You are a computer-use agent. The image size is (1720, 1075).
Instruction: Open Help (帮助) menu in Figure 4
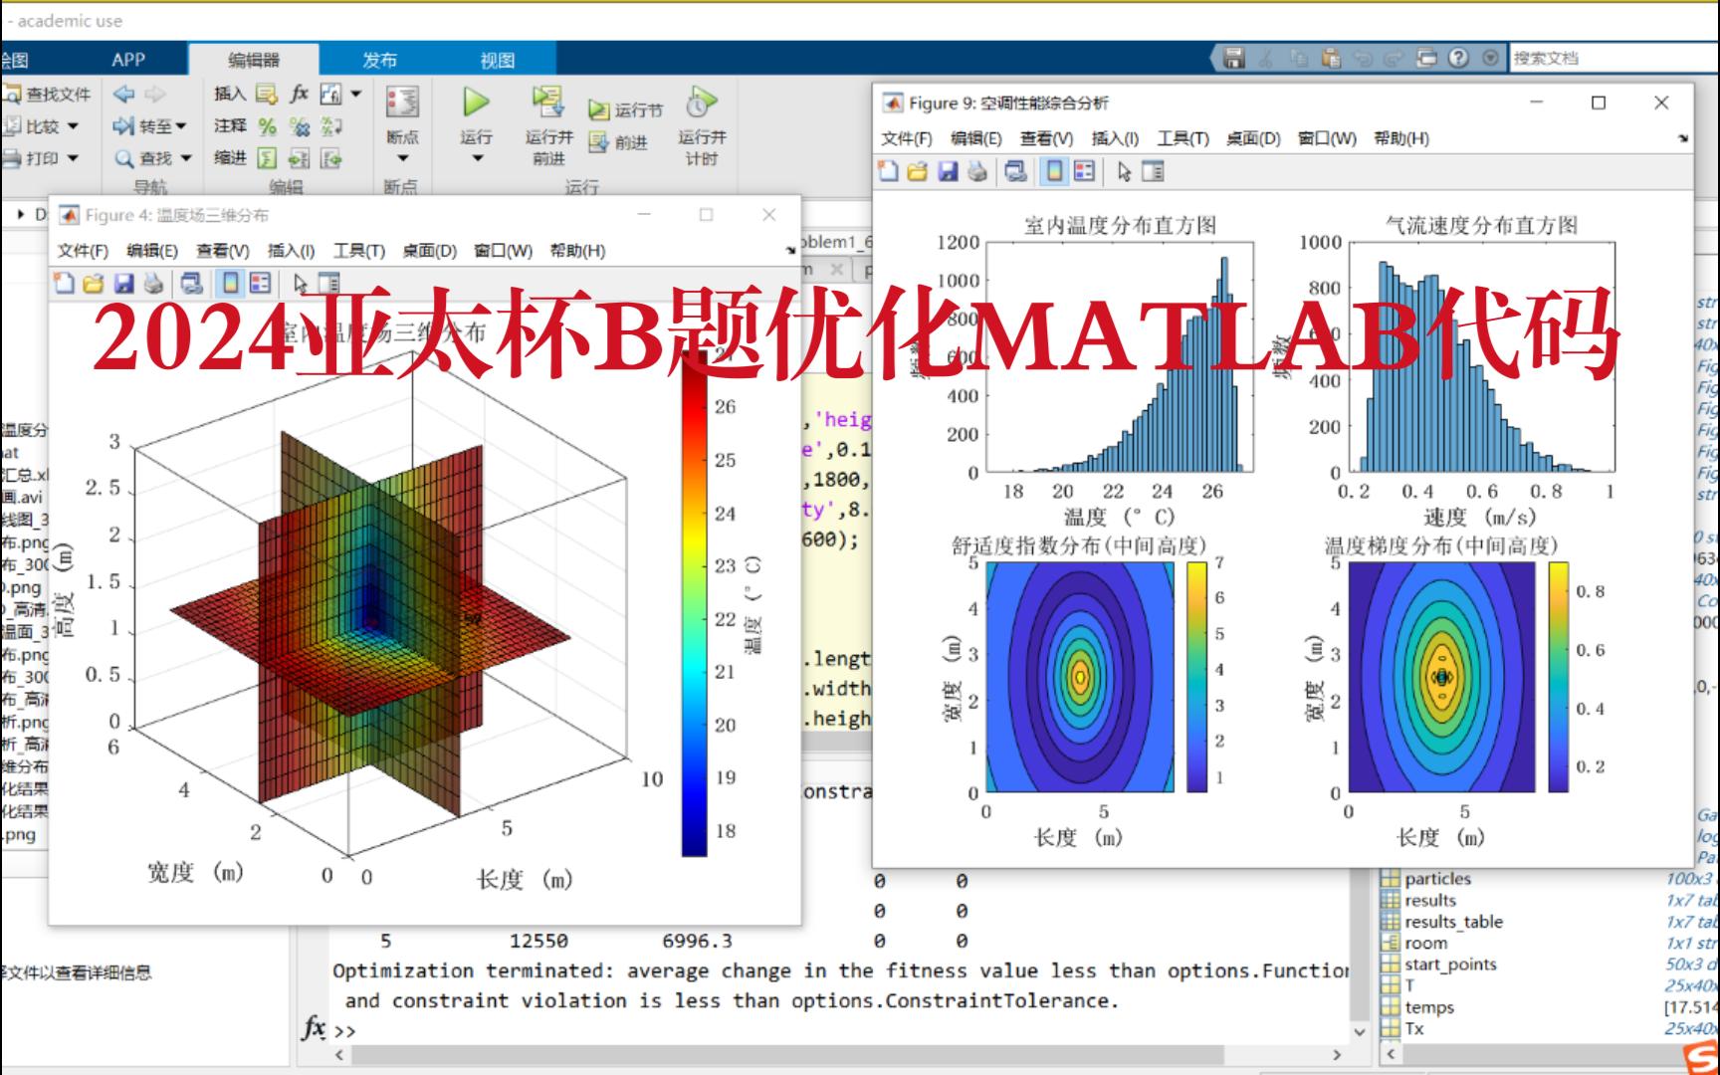pyautogui.click(x=577, y=251)
